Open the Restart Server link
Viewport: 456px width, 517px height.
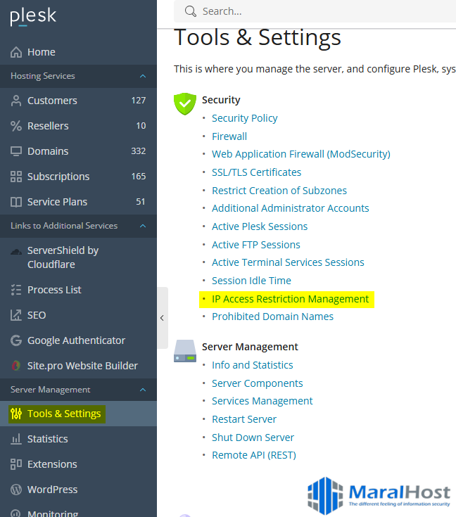point(244,419)
